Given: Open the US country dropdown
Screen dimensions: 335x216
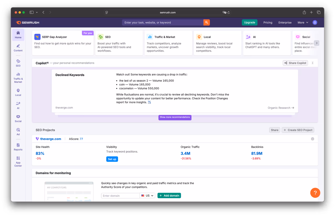Looking at the screenshot, I should pyautogui.click(x=147, y=196).
